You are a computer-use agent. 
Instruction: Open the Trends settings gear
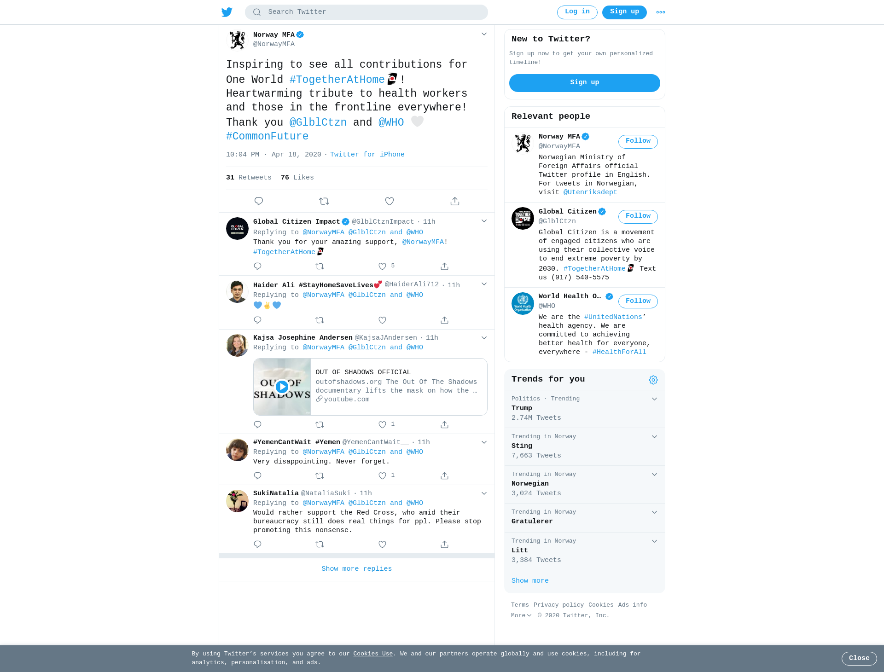point(653,380)
